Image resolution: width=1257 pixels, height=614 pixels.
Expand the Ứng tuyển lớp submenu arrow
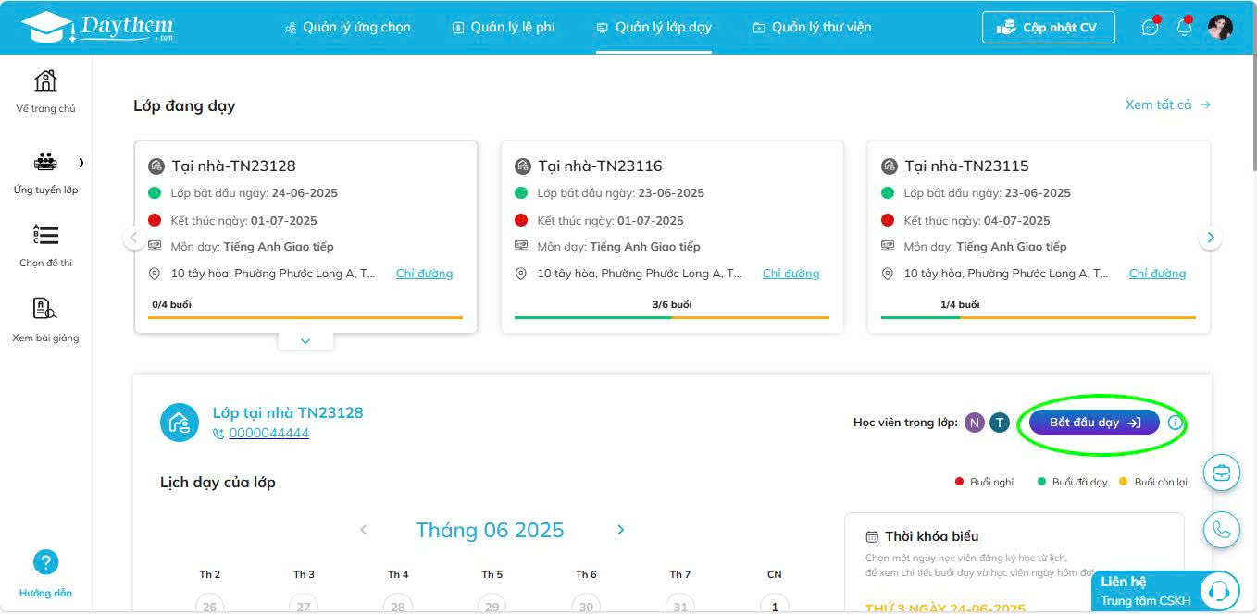tap(81, 163)
